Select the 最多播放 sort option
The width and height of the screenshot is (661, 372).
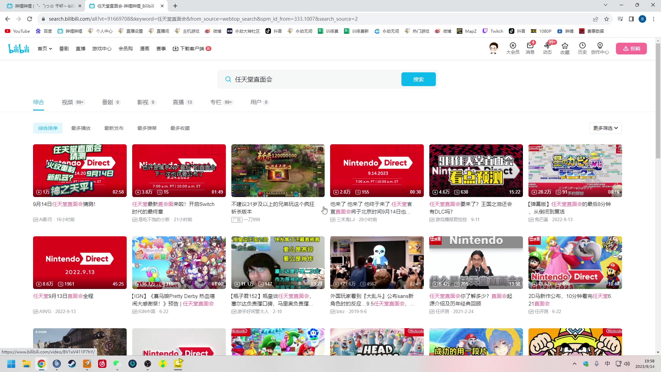81,128
